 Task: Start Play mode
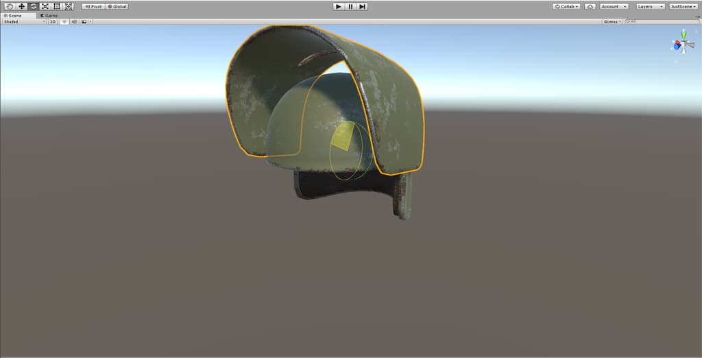coord(339,7)
